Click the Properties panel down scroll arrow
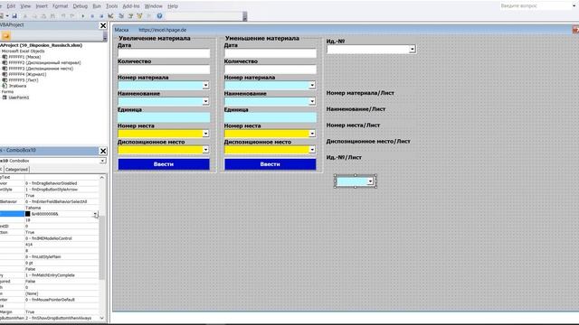The image size is (579, 325). (102, 319)
